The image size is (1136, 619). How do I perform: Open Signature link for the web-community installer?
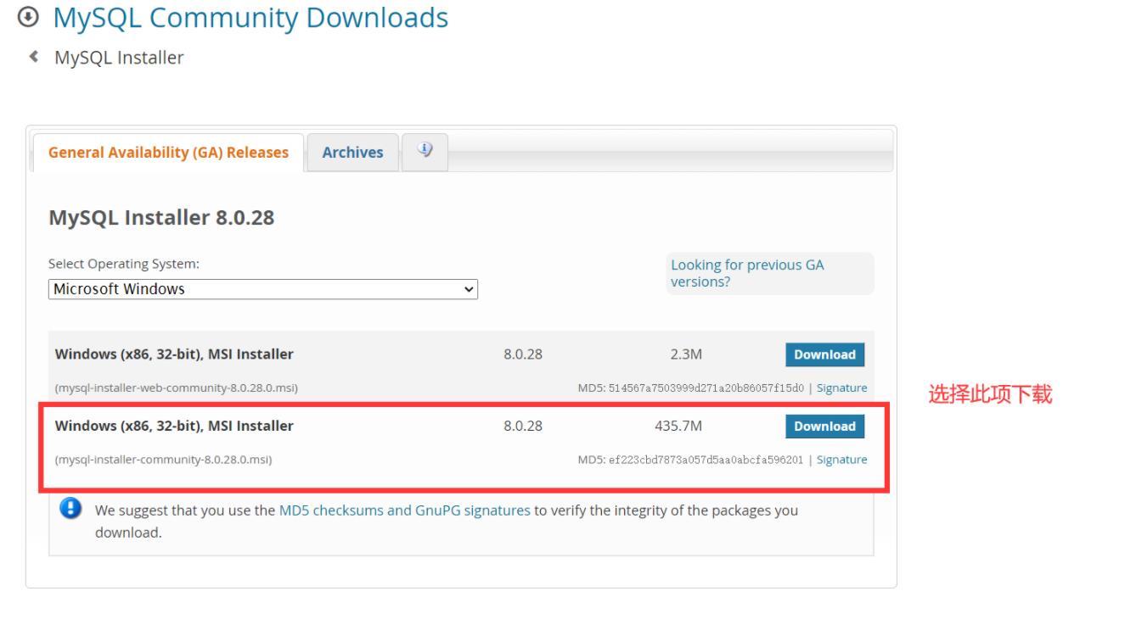coord(841,388)
